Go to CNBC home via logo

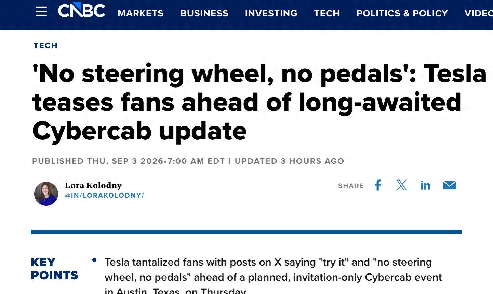[x=82, y=10]
